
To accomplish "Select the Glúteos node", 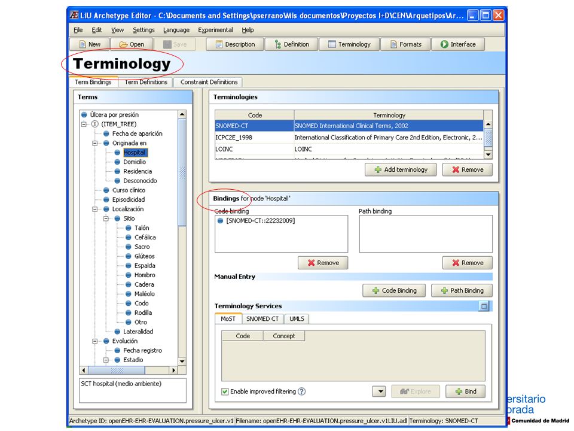I will tap(145, 256).
